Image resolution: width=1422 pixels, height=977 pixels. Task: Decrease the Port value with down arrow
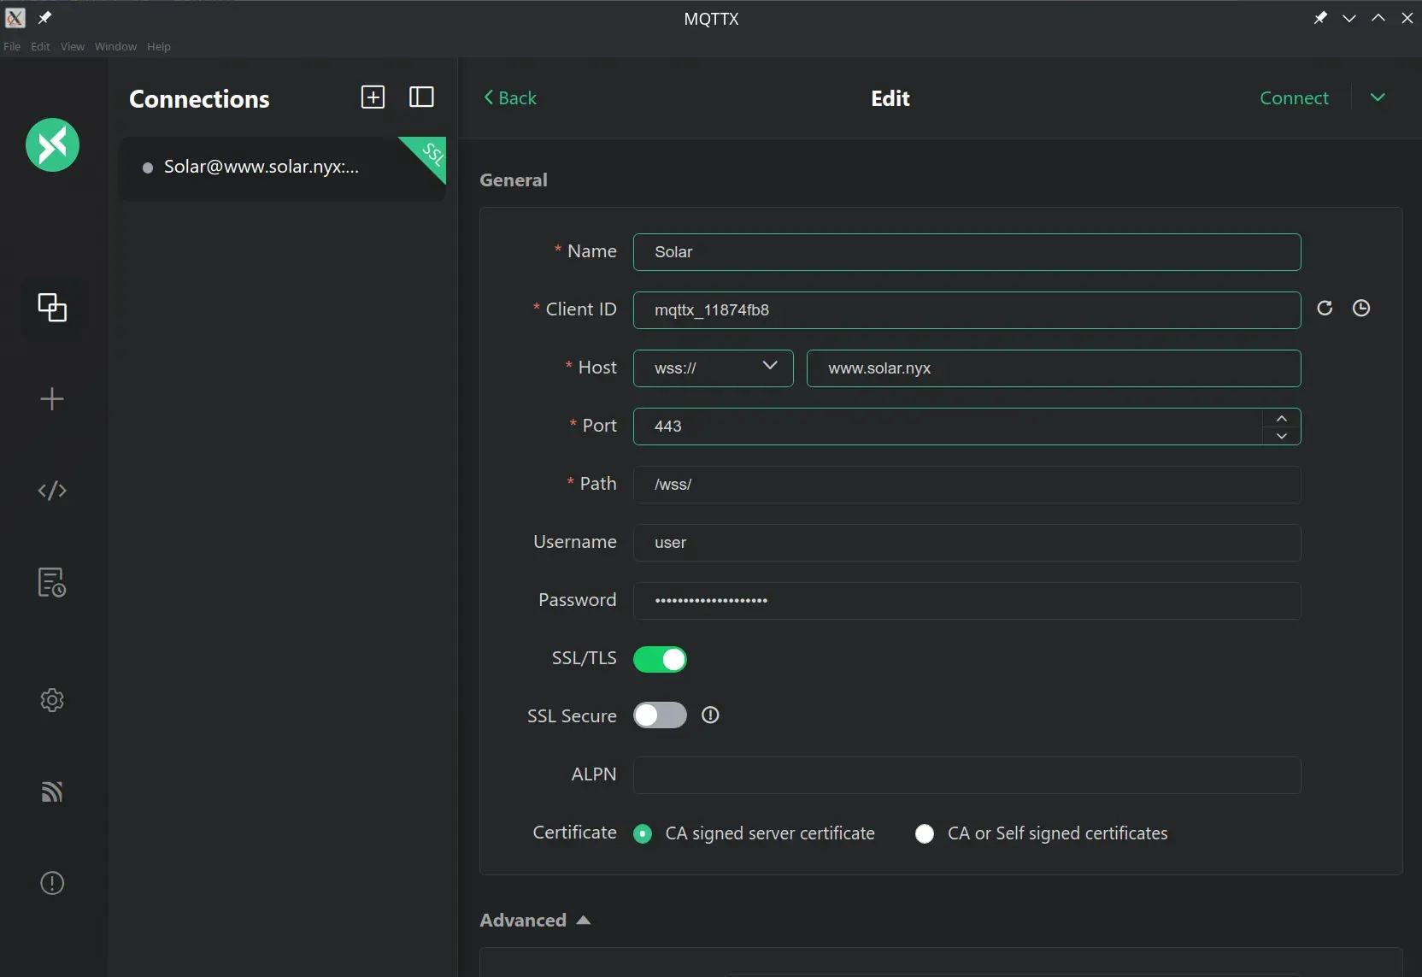coord(1282,436)
